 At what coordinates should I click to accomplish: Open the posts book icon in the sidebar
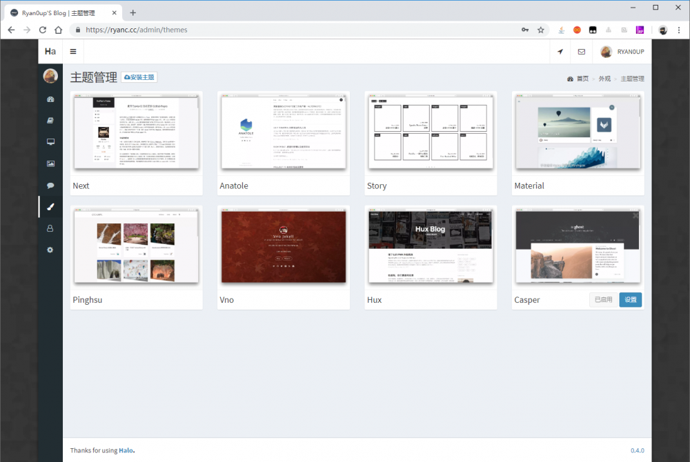click(x=50, y=121)
